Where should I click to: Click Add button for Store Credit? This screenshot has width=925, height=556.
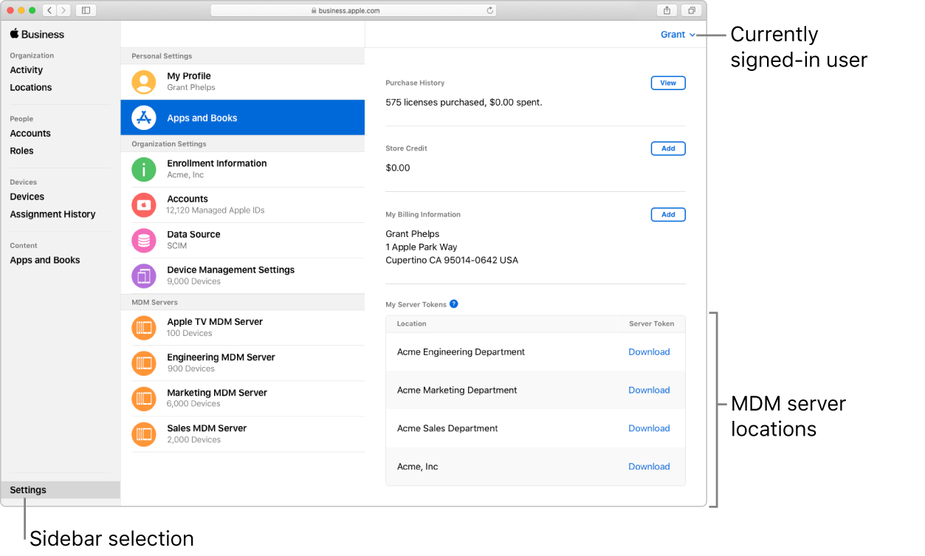pyautogui.click(x=667, y=148)
